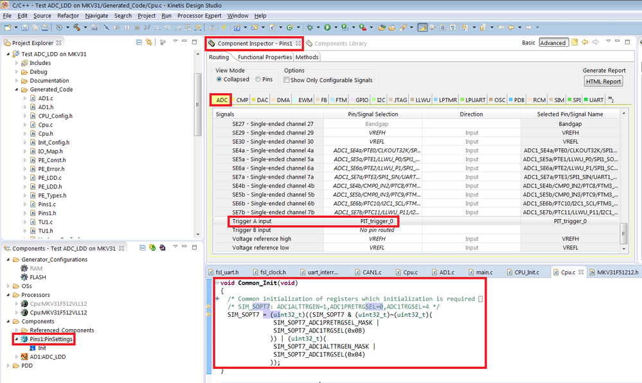Open dropdown arrow next to Run button
Image resolution: width=642 pixels, height=383 pixels.
[335, 28]
